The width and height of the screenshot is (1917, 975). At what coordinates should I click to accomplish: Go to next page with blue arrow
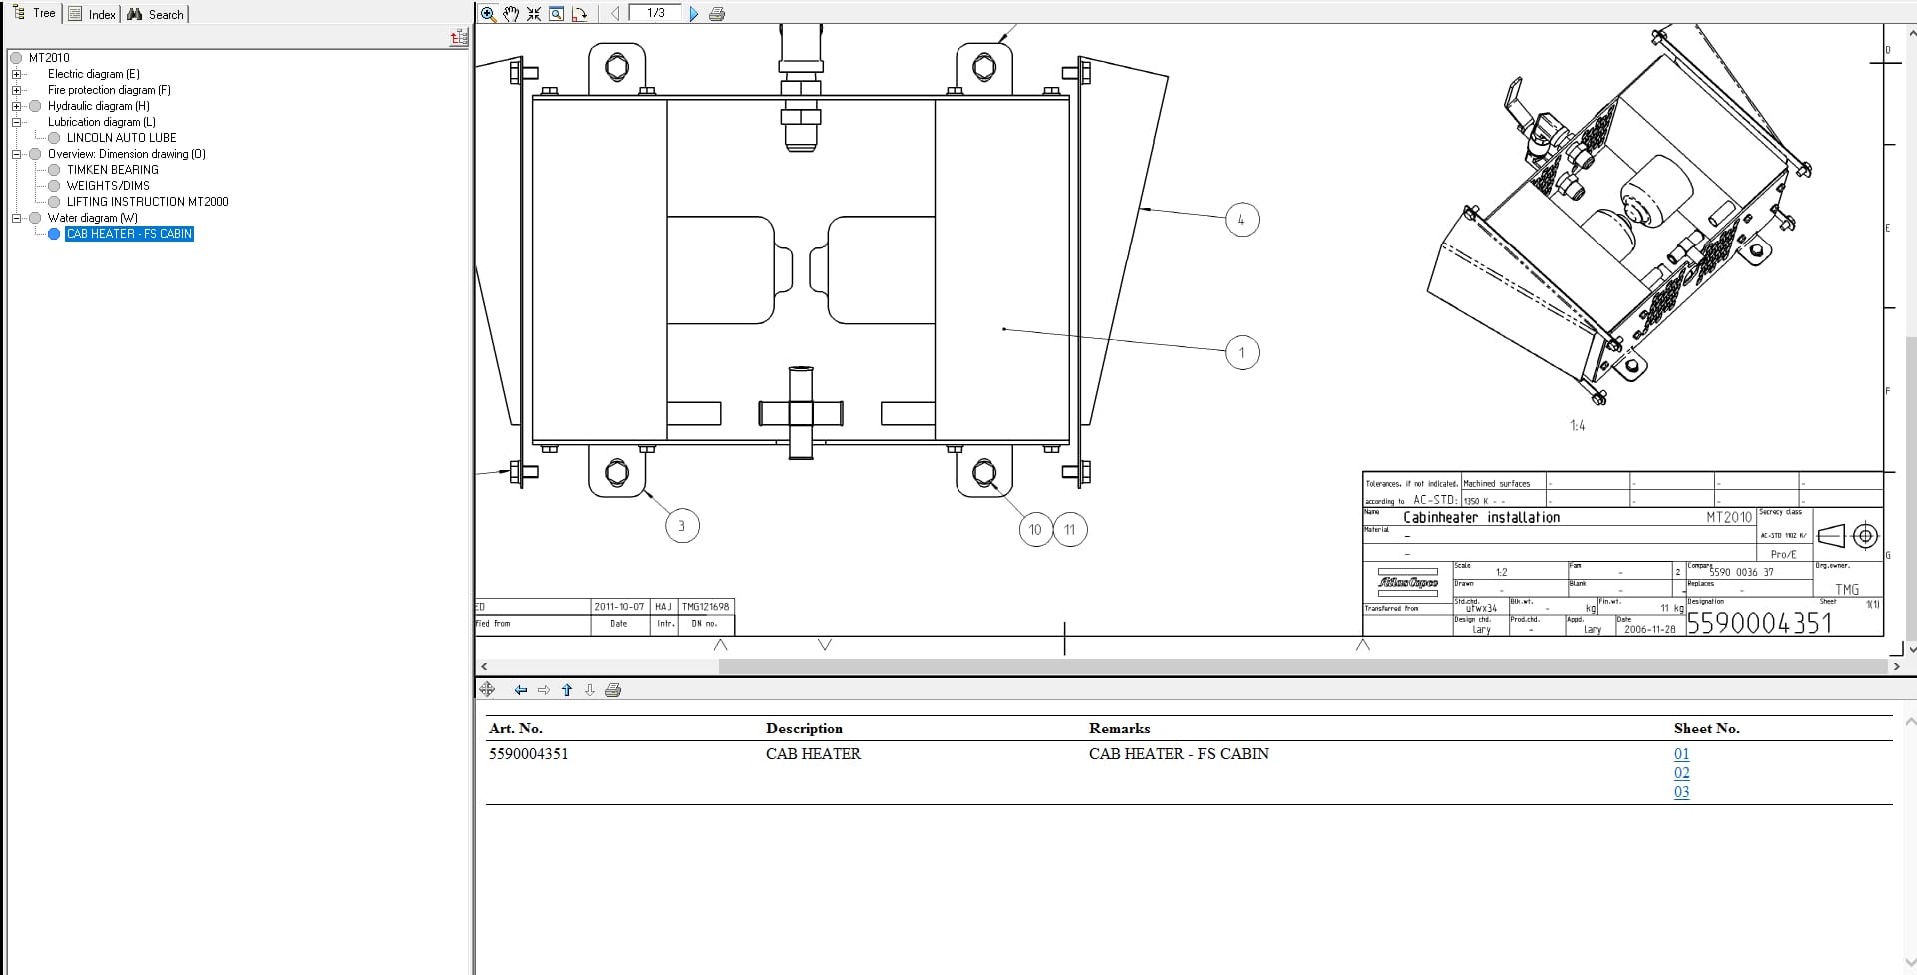pos(694,14)
